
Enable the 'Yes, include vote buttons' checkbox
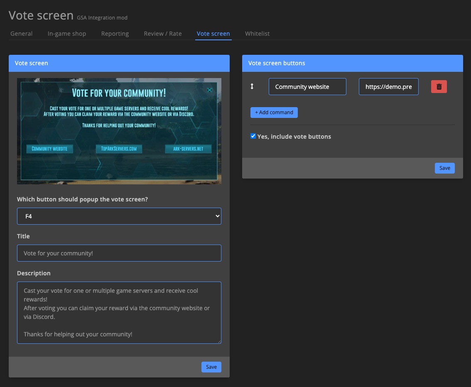pyautogui.click(x=253, y=136)
